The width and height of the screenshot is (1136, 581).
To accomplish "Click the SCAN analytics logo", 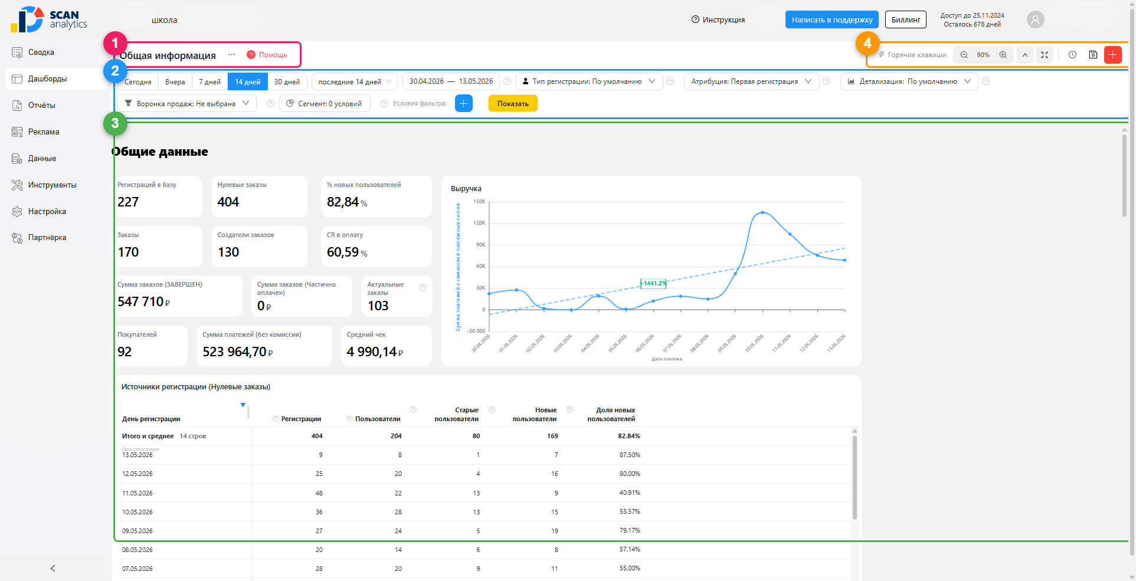I will click(x=48, y=19).
